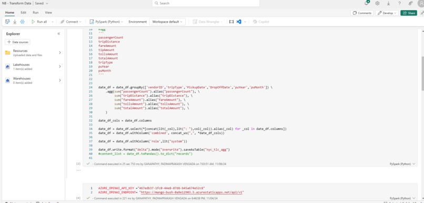424x203 pixels.
Task: Change cell 2 language PySpark dropdown
Action: (x=402, y=164)
